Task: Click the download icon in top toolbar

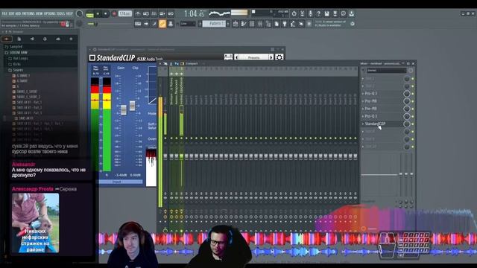Action: [351, 13]
